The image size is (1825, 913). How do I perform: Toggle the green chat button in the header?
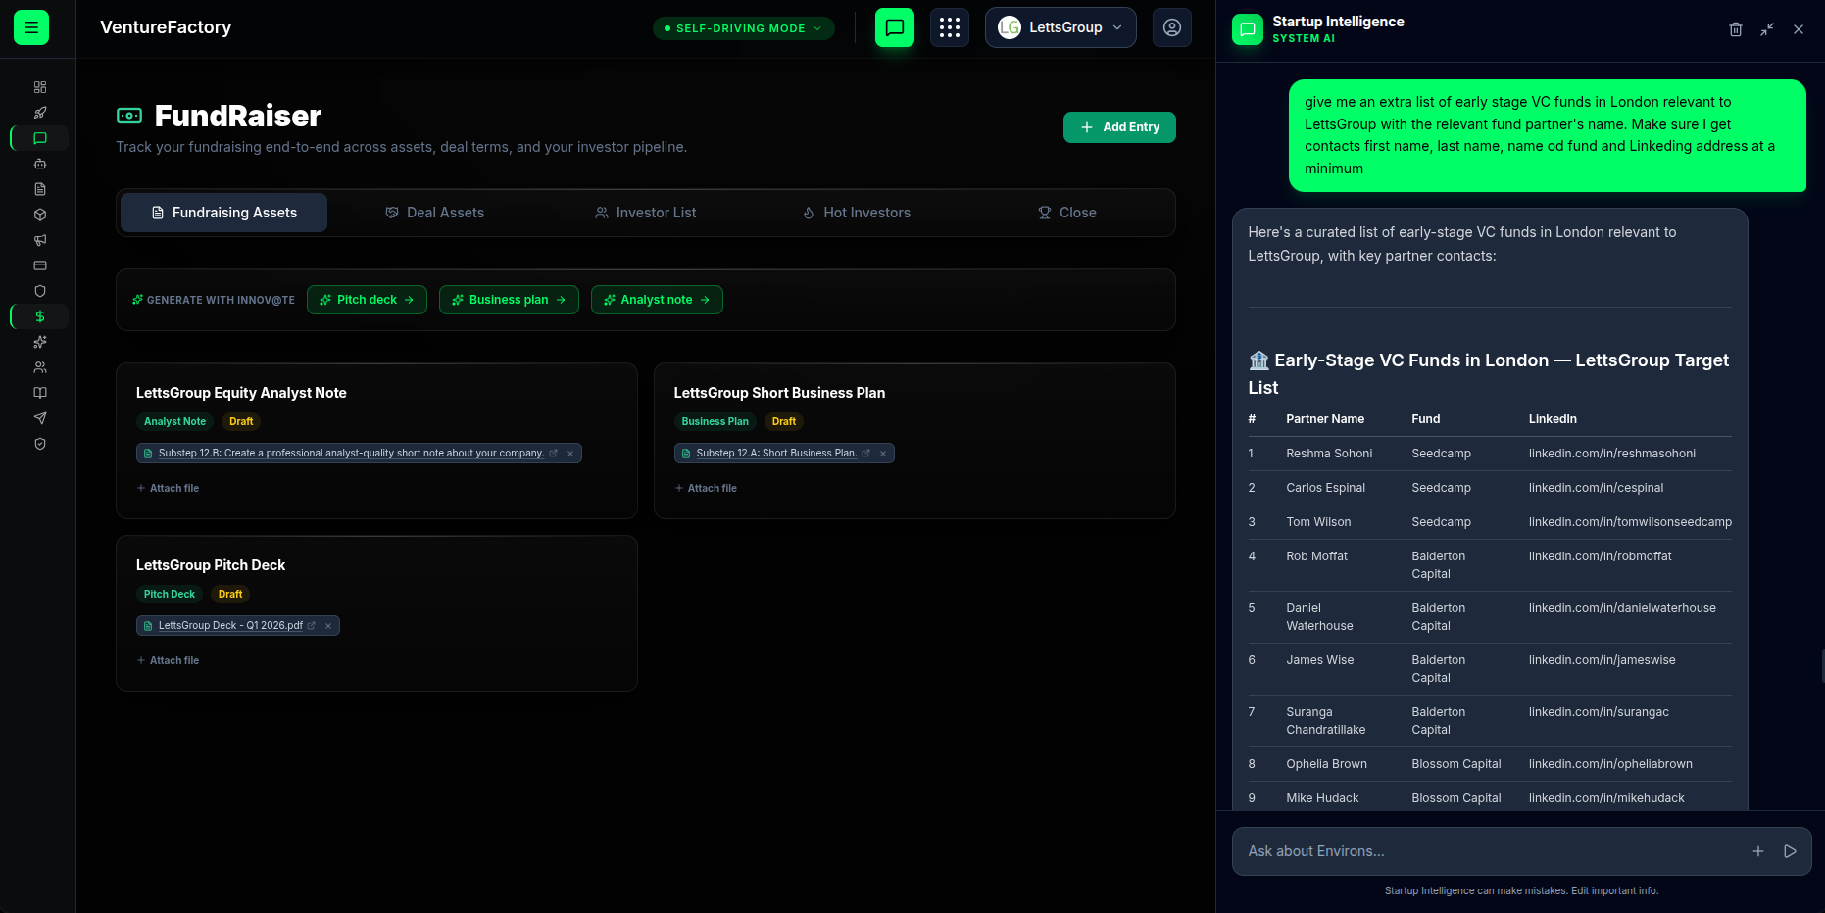(x=895, y=27)
